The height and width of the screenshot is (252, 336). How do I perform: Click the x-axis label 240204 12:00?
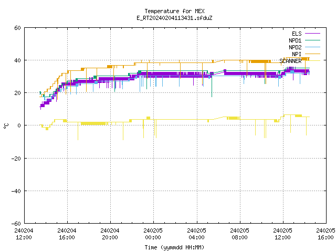[x=24, y=234]
